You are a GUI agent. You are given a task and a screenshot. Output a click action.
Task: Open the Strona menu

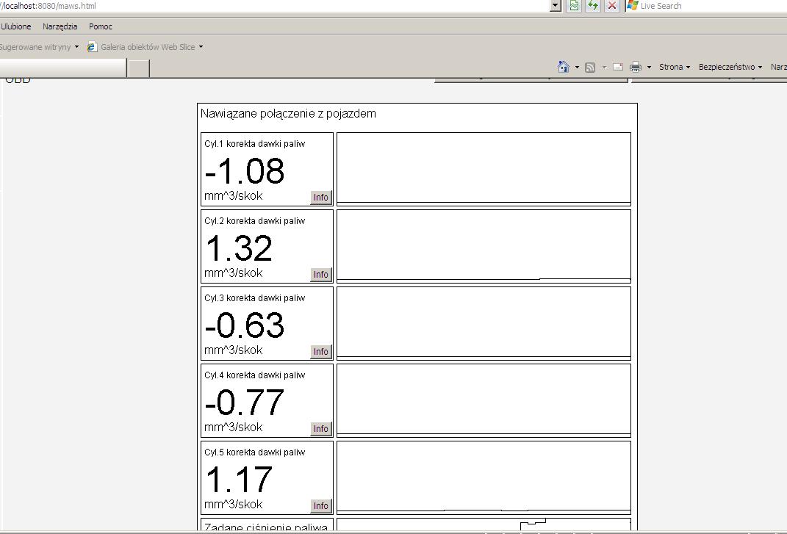pyautogui.click(x=674, y=67)
